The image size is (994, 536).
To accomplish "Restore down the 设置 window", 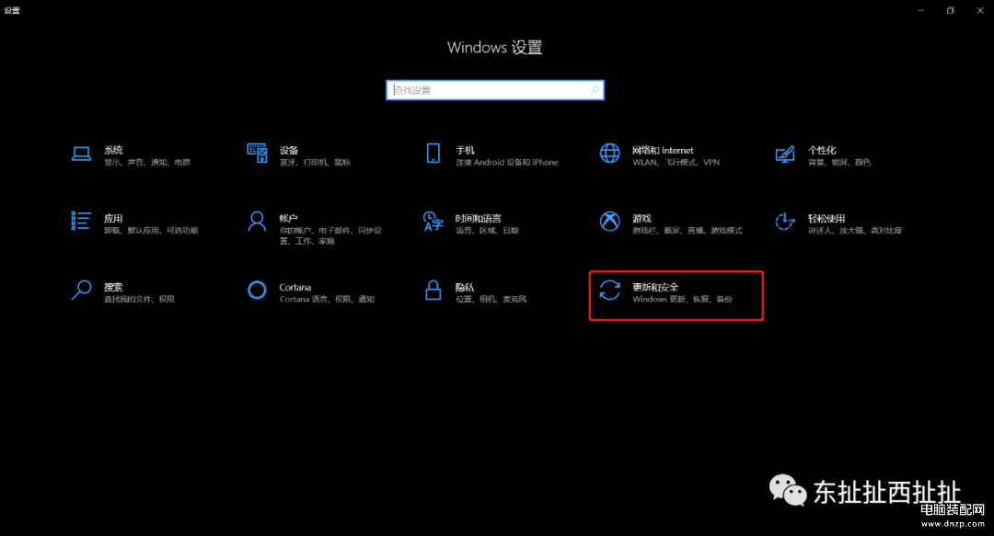I will pyautogui.click(x=950, y=10).
